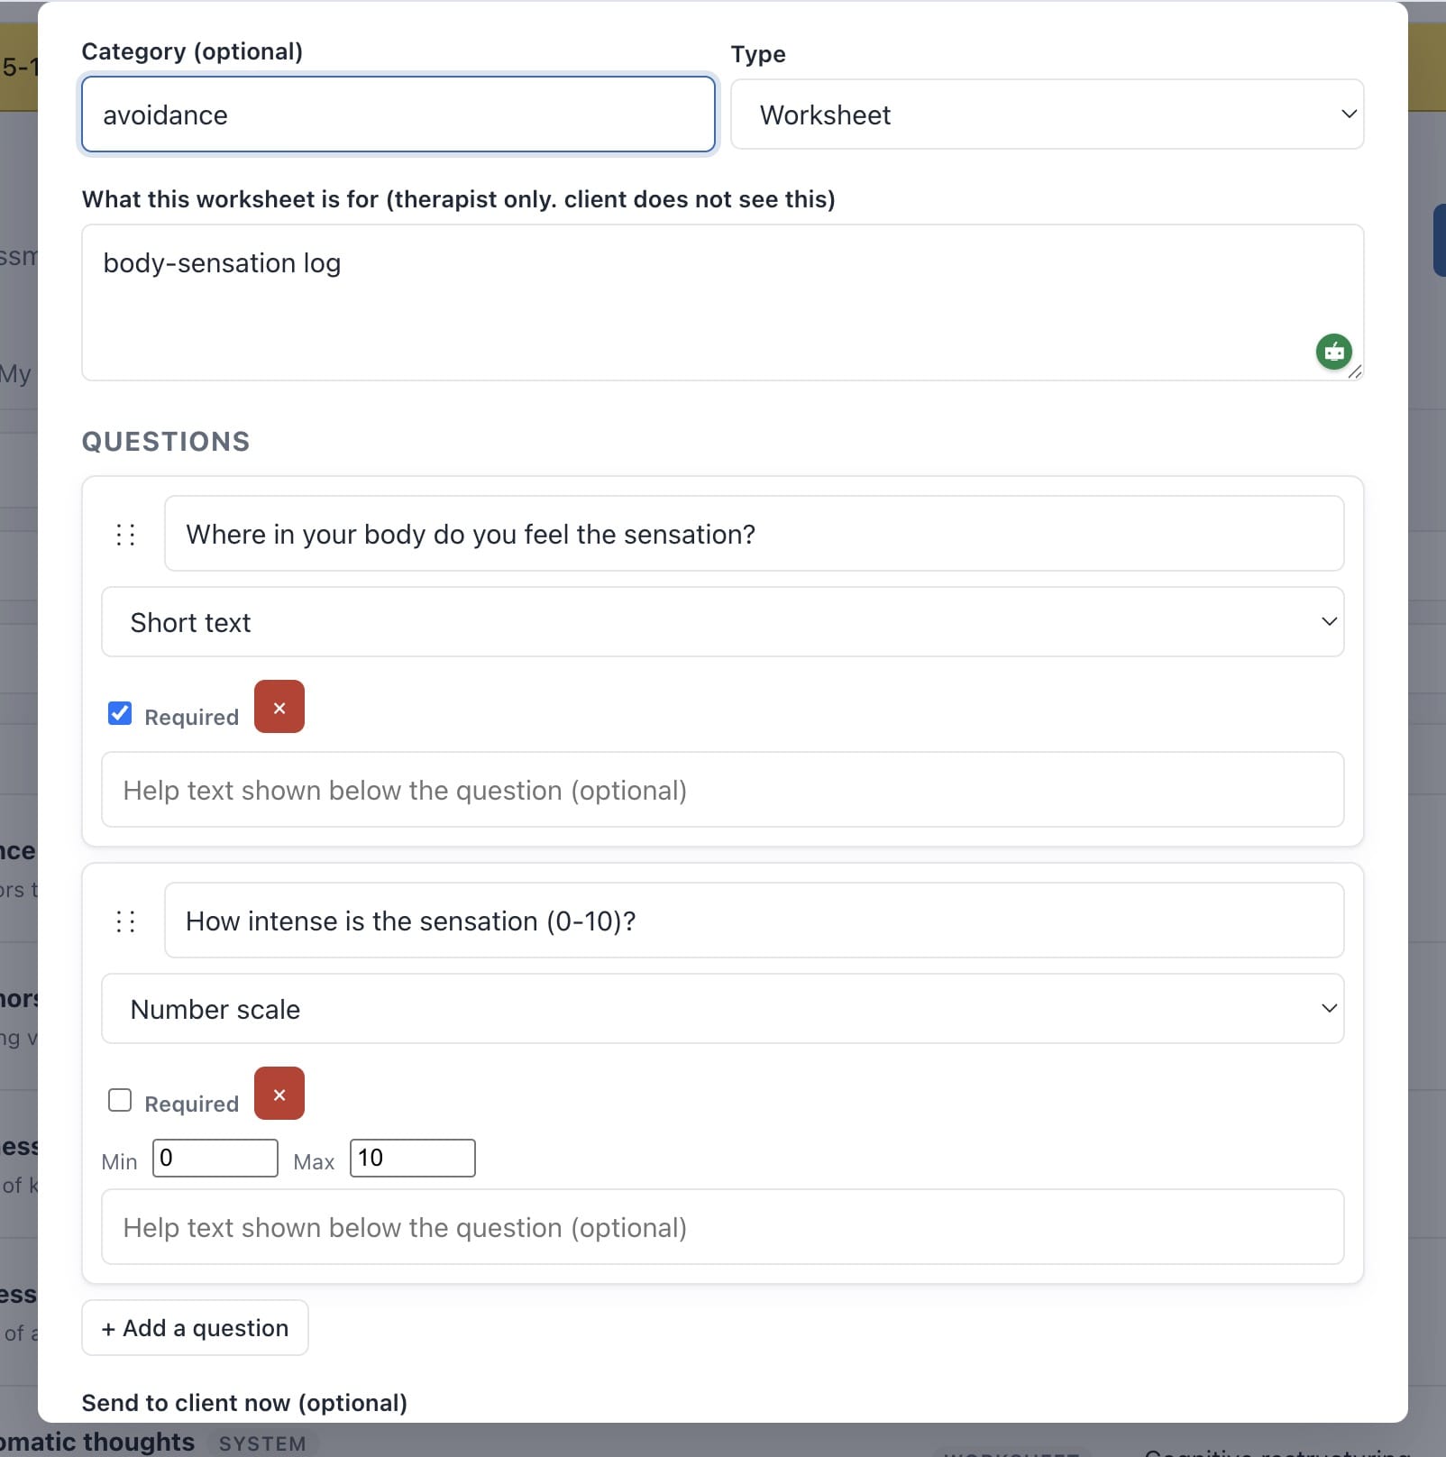Viewport: 1446px width, 1457px height.
Task: Click the Max value field showing 10
Action: coord(413,1159)
